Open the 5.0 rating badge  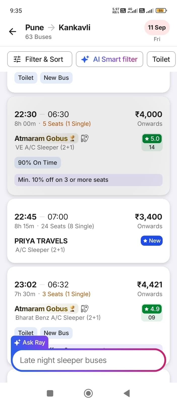click(x=152, y=142)
